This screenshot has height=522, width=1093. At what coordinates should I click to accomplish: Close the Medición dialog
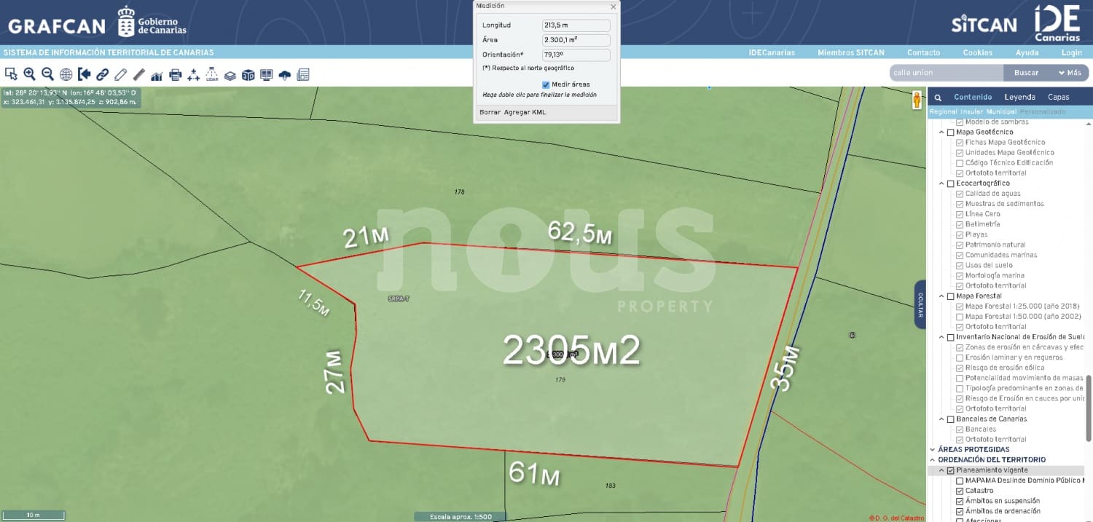coord(613,7)
